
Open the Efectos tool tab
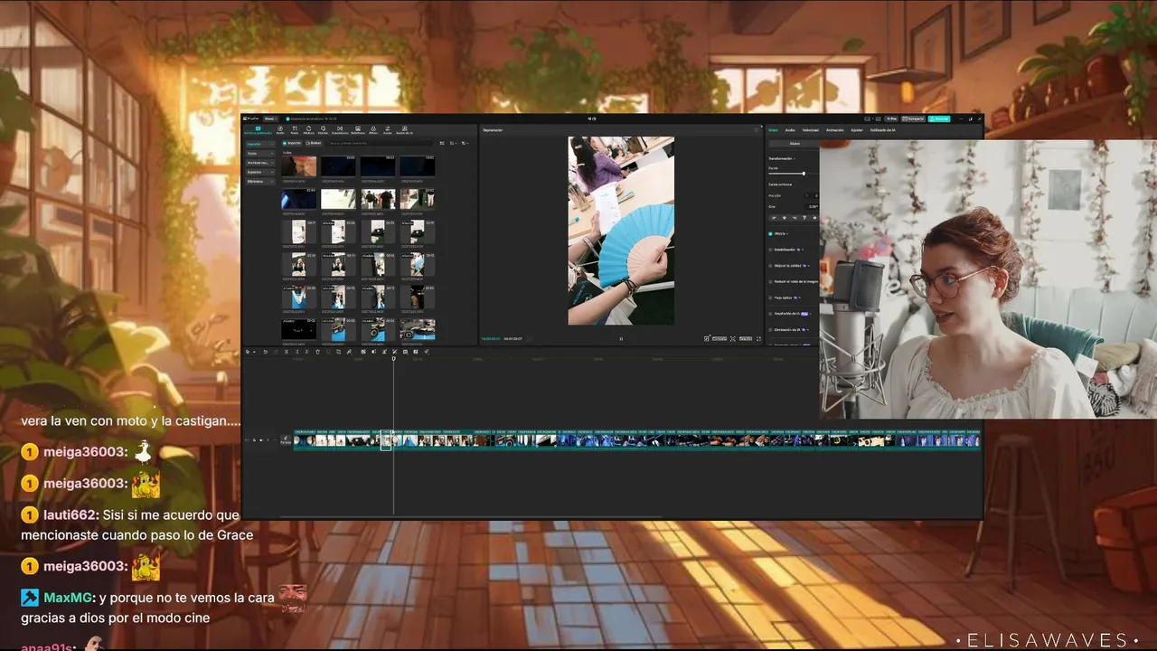click(323, 132)
